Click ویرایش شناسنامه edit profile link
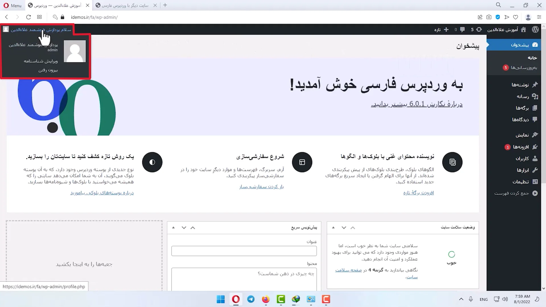Screen dimensions: 546x307 point(41,61)
